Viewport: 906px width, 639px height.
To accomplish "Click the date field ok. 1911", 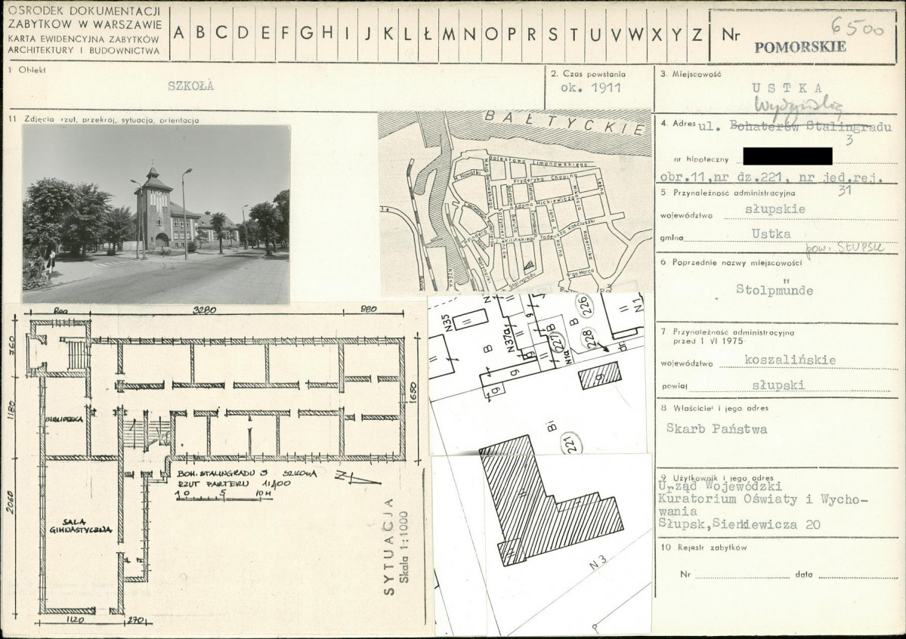I will (x=590, y=88).
